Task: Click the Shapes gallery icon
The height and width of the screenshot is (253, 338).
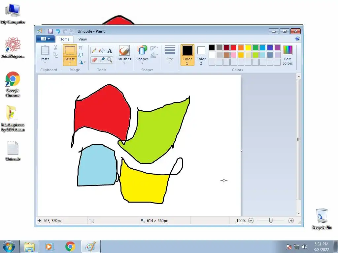Action: point(142,50)
